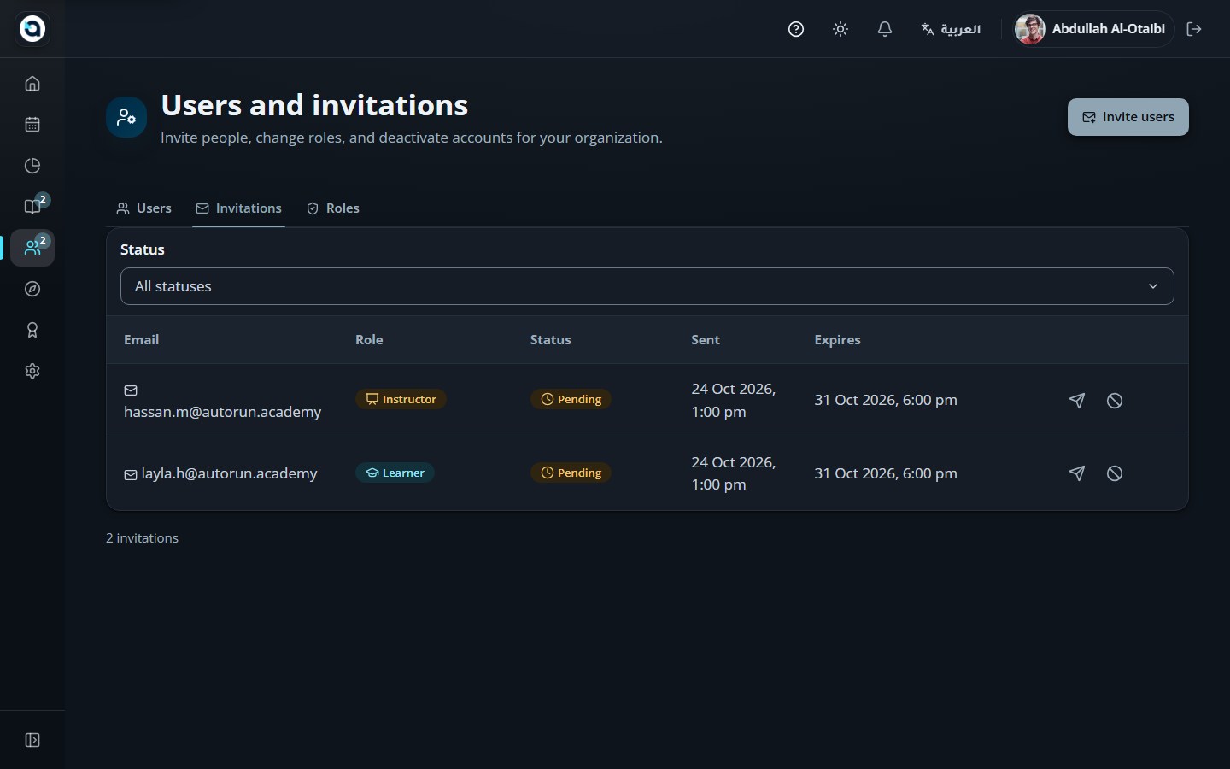Screen dimensions: 1230x769
Task: Open the notifications bell
Action: (x=885, y=29)
